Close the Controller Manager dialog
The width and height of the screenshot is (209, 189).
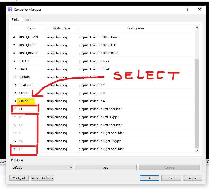[199, 9]
